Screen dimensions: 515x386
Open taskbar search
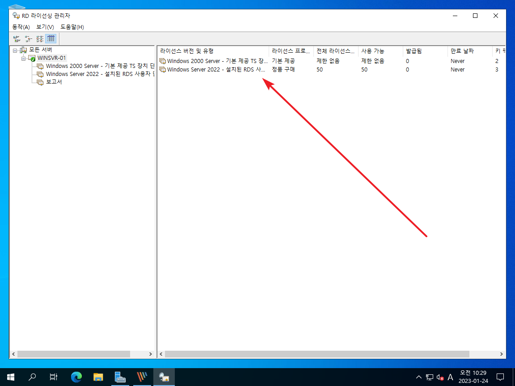[32, 377]
